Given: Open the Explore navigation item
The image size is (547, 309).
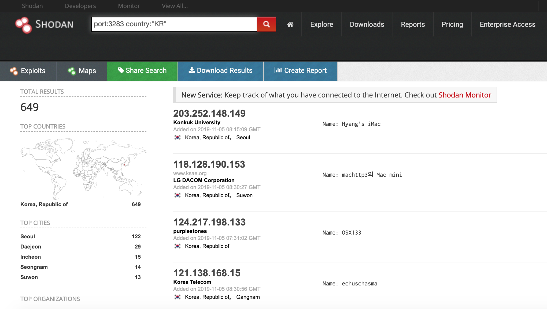Looking at the screenshot, I should [x=321, y=24].
